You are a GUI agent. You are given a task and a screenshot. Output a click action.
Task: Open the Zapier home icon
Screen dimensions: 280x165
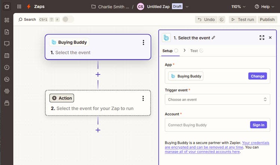[7, 7]
